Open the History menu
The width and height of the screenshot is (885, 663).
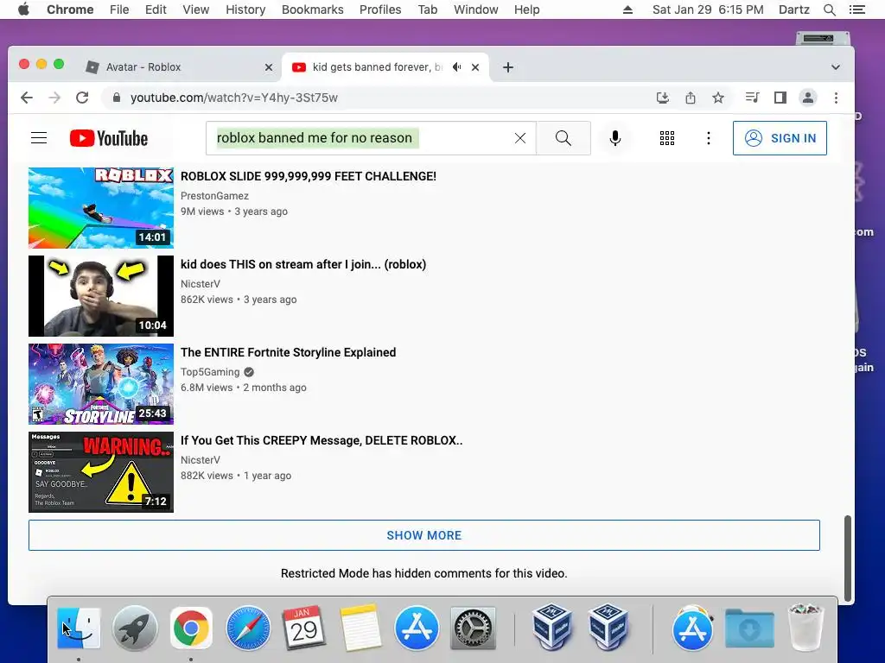pyautogui.click(x=245, y=9)
